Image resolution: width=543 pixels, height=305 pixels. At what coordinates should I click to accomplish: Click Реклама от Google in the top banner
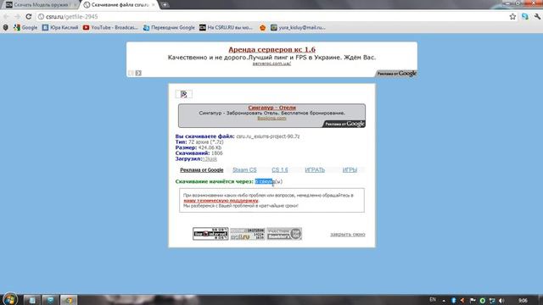click(397, 74)
